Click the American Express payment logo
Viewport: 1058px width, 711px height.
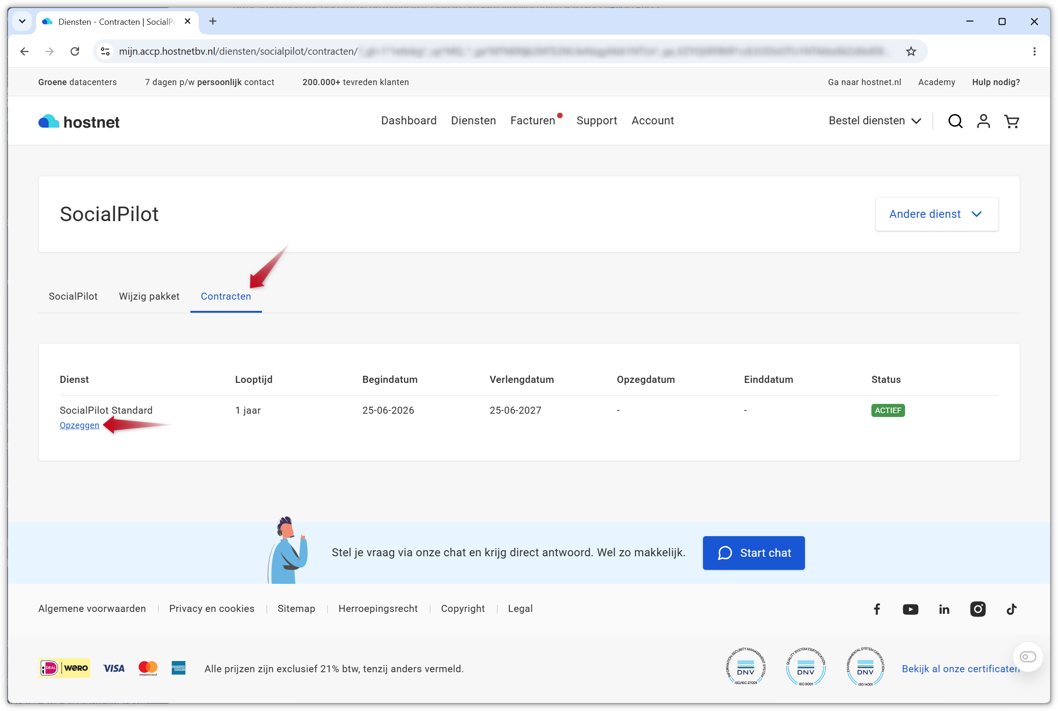179,668
